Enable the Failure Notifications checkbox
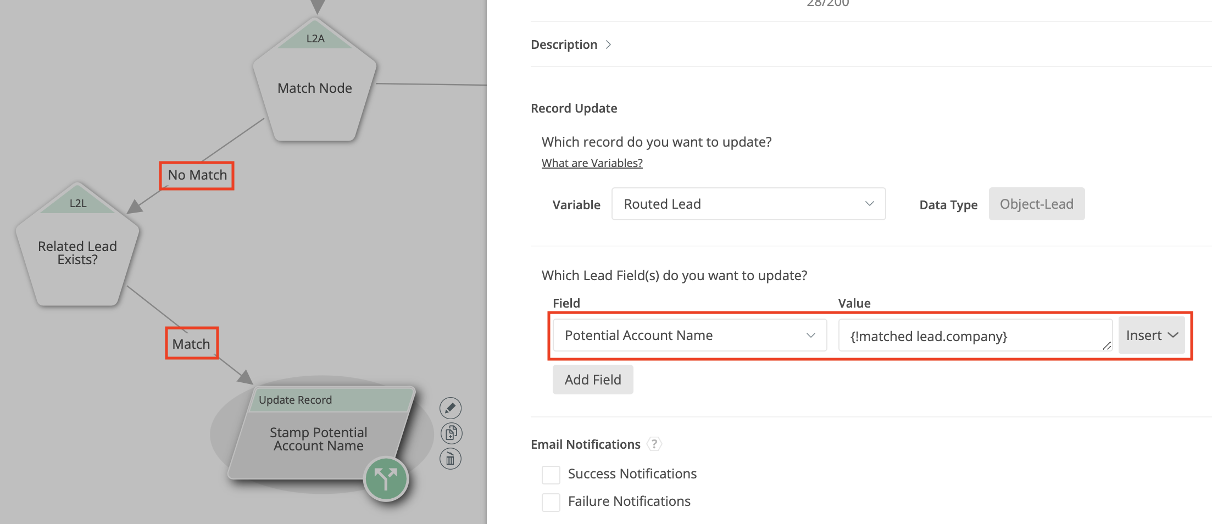Image resolution: width=1212 pixels, height=524 pixels. tap(551, 502)
